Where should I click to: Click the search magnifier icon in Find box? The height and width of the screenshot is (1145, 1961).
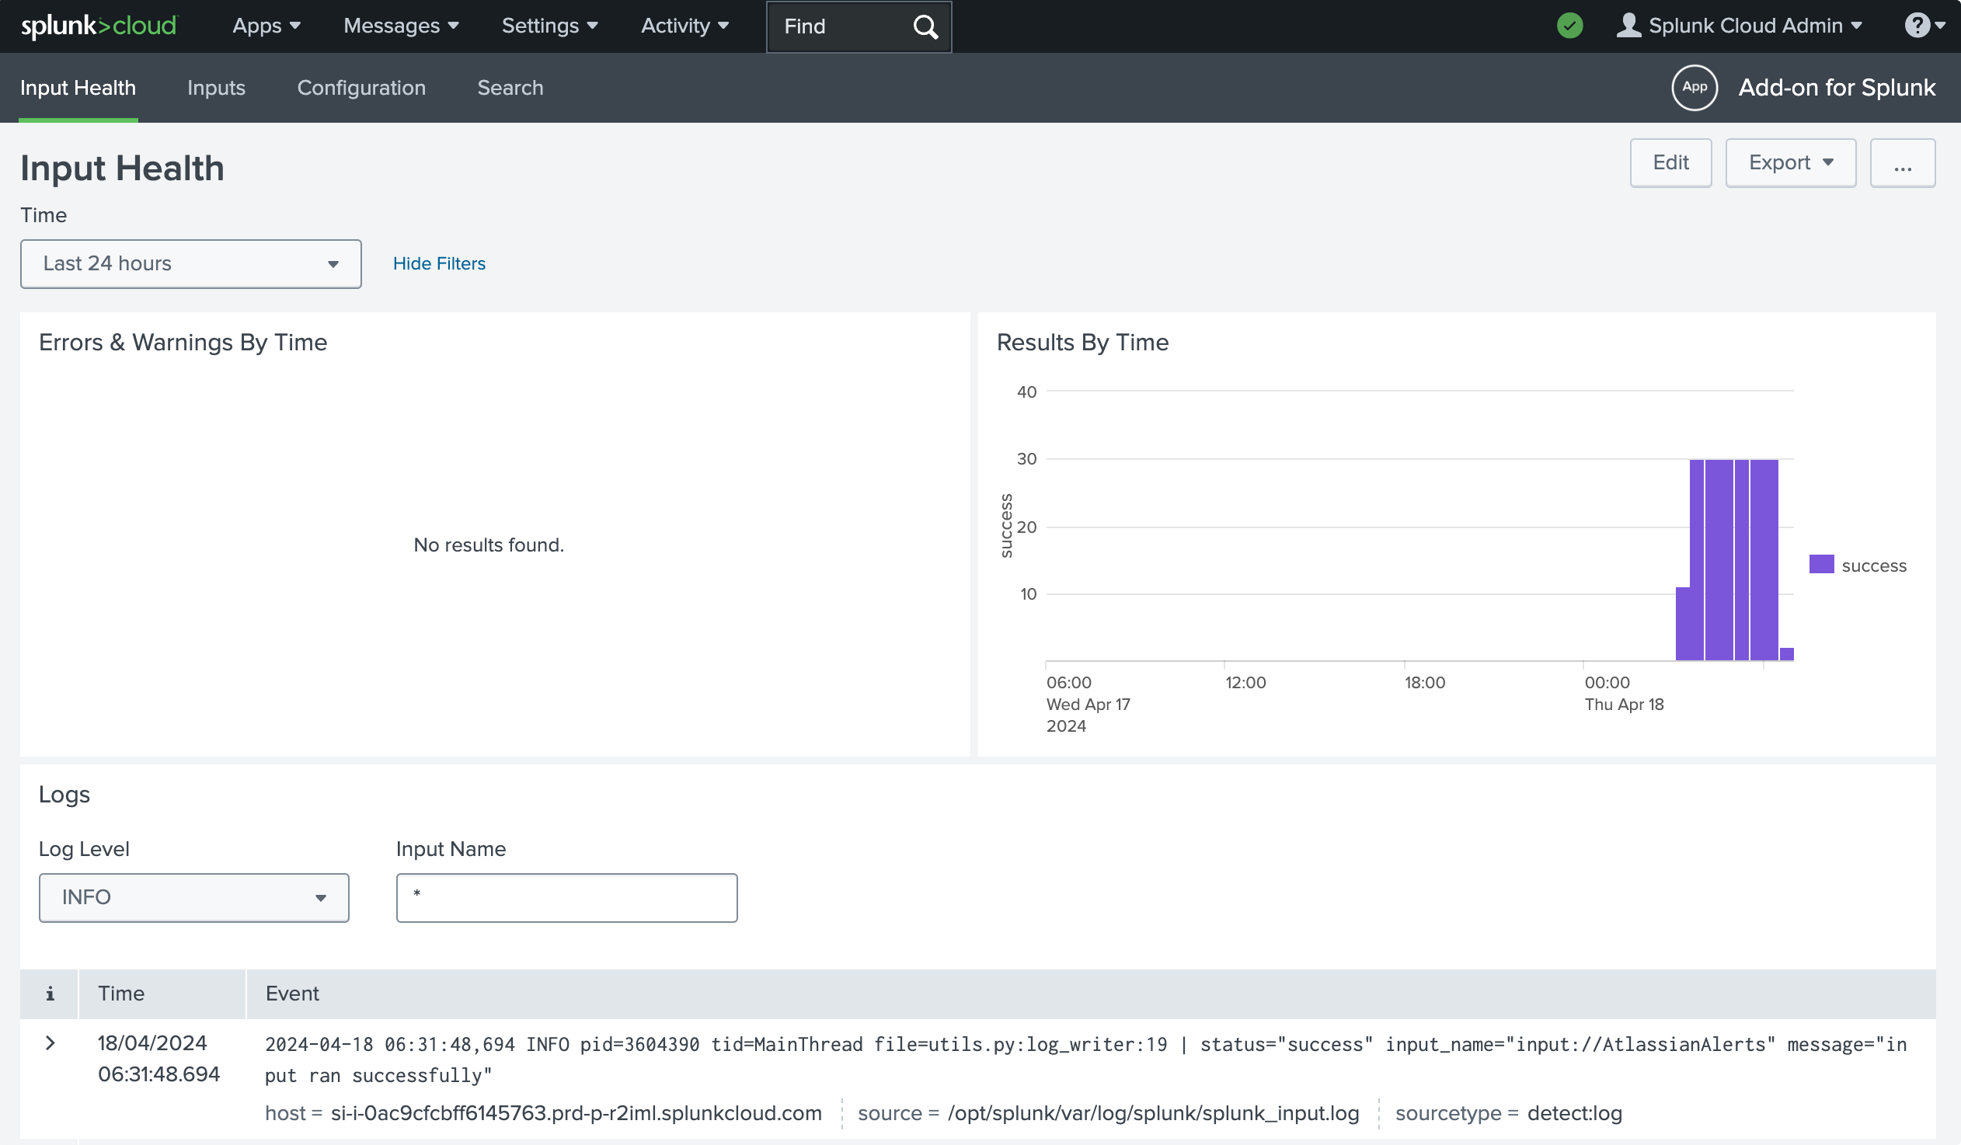925,26
